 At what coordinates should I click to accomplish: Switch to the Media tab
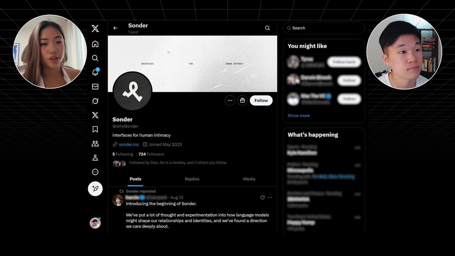(x=249, y=179)
